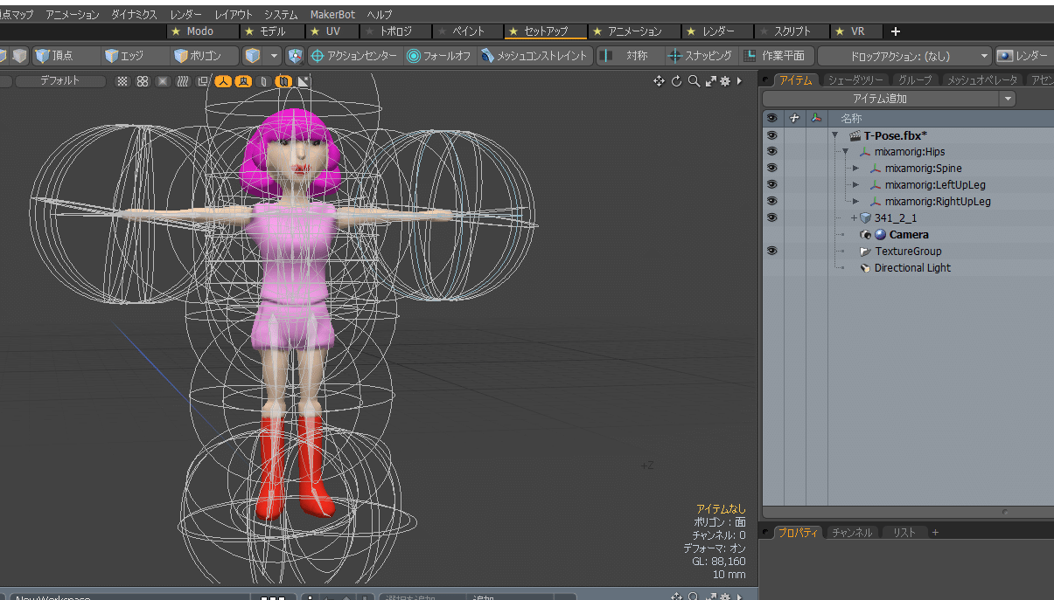Click the スナッピング snapping tool
Screen dimensions: 1054x600
pyautogui.click(x=701, y=56)
